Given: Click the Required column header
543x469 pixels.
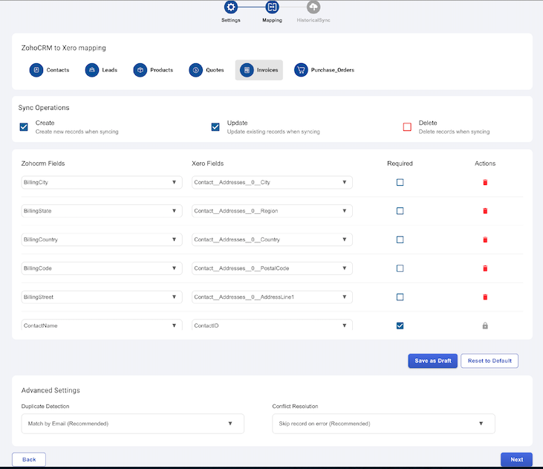Looking at the screenshot, I should (400, 164).
